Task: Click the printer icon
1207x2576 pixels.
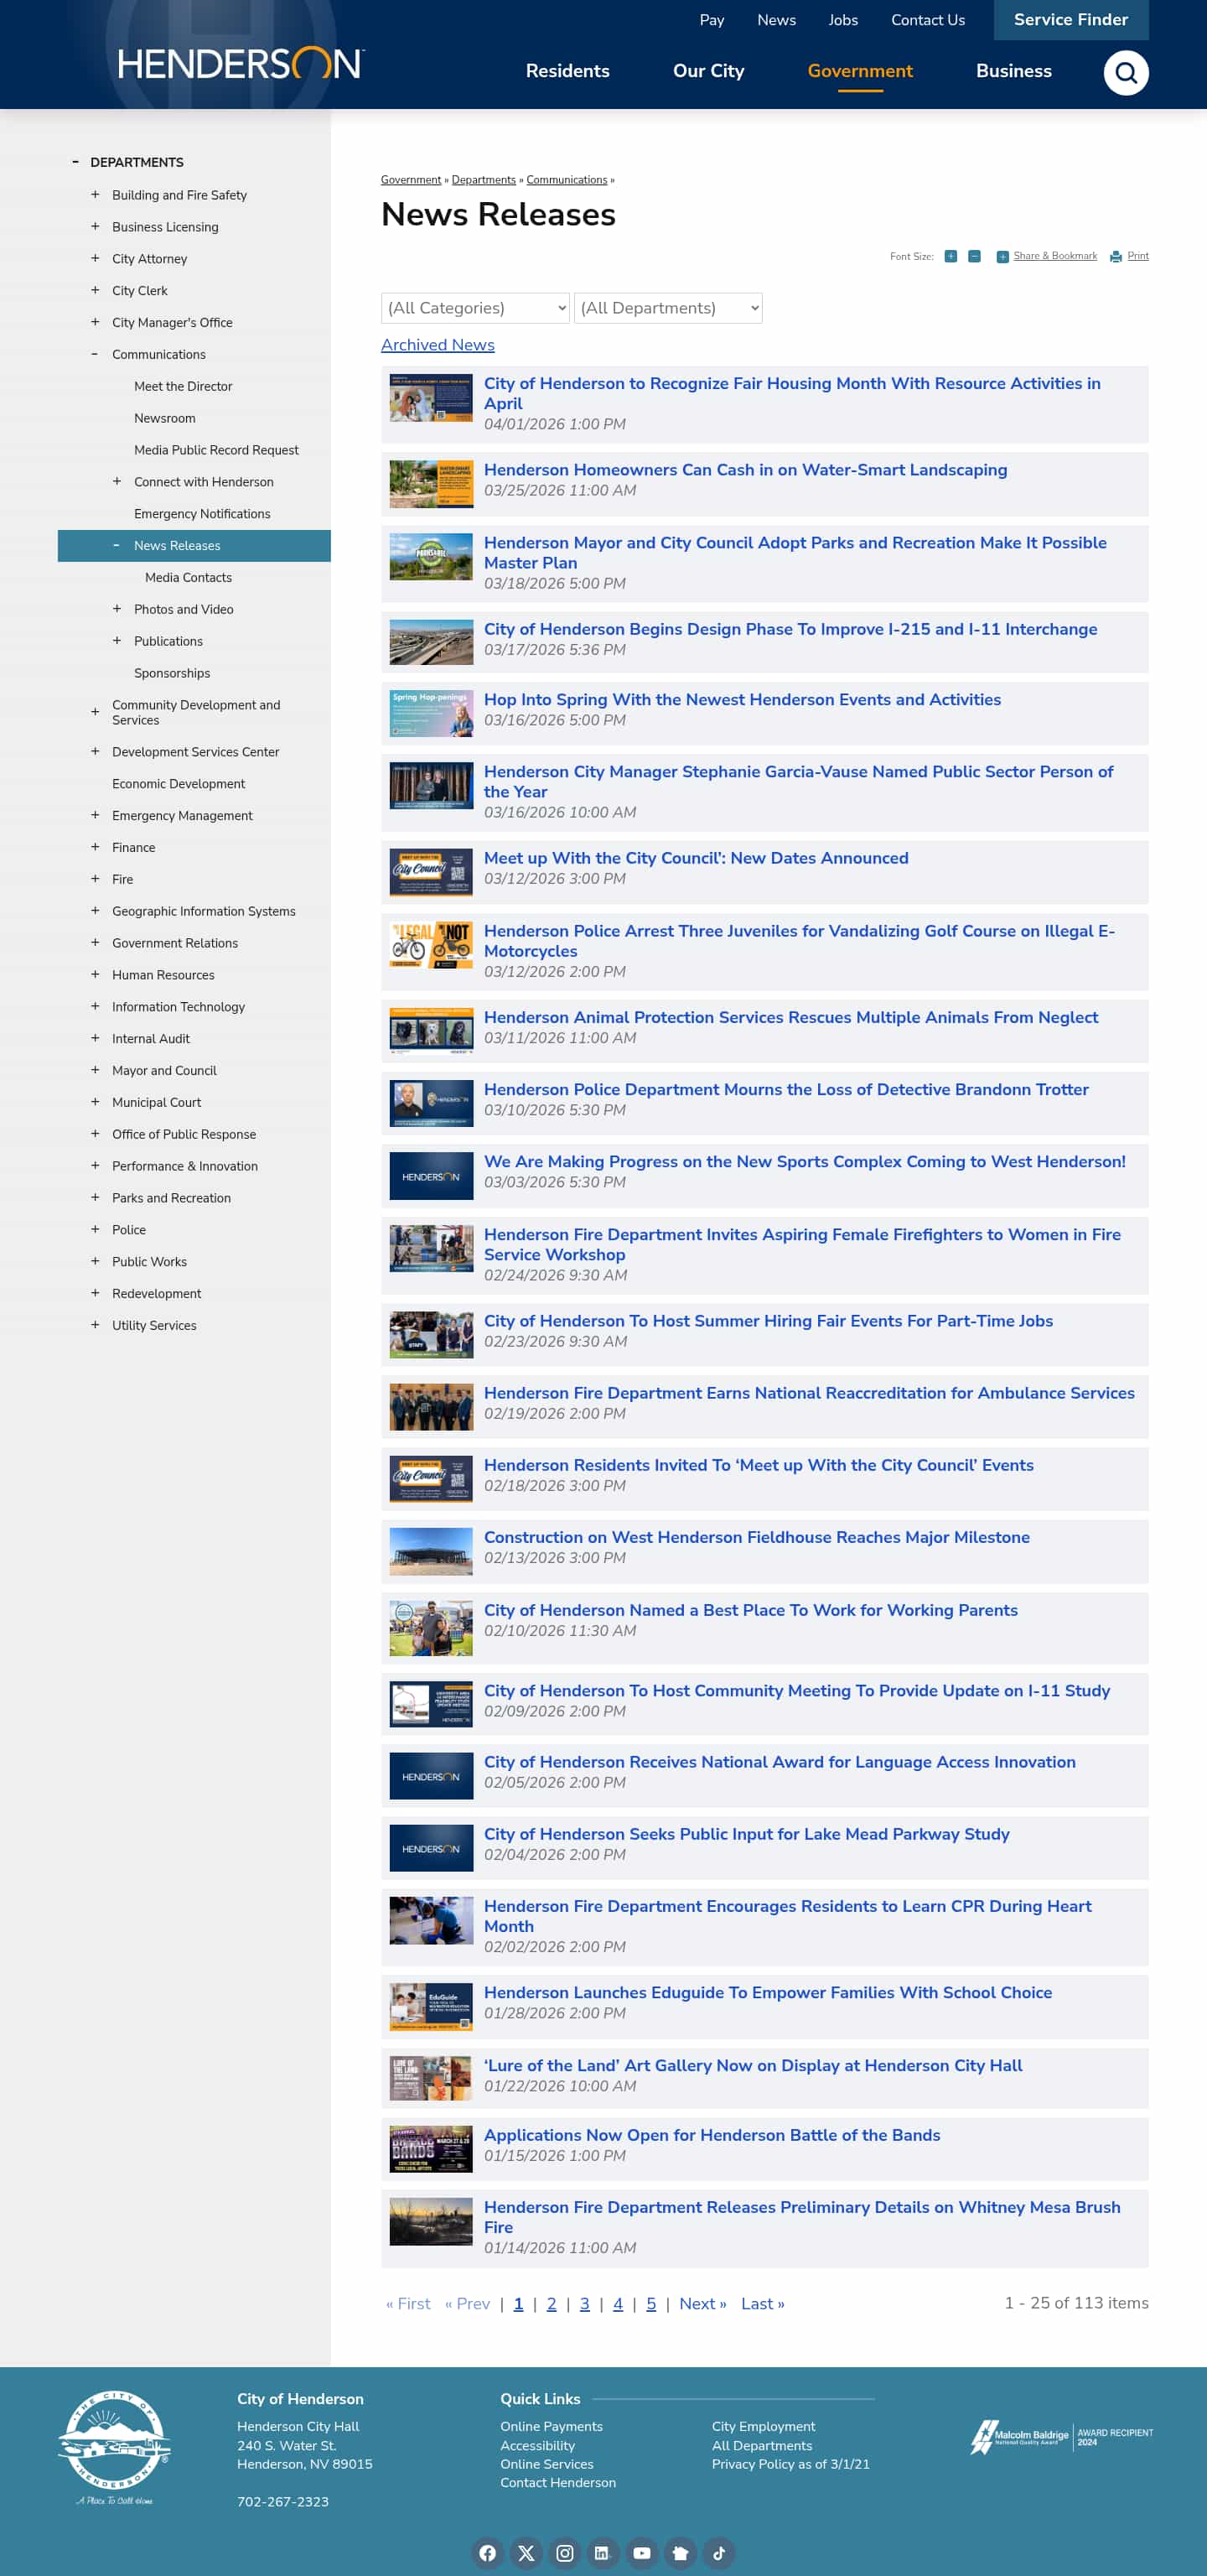Action: click(x=1116, y=257)
